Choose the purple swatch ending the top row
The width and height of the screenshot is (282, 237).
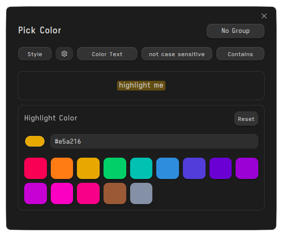point(247,168)
